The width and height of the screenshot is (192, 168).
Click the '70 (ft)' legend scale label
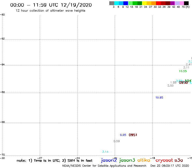[x=186, y=7]
